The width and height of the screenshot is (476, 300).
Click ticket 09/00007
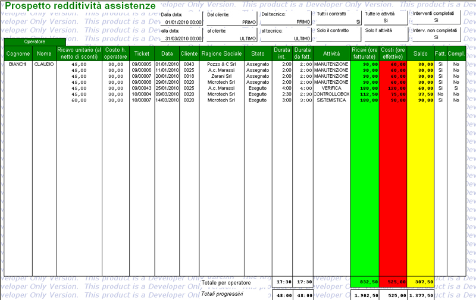(x=142, y=77)
